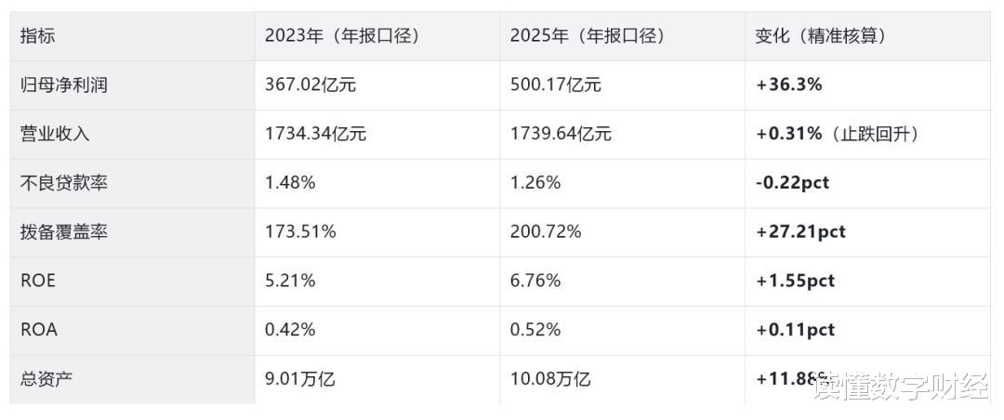Select the ROA row label
The width and height of the screenshot is (1004, 420).
pos(39,330)
